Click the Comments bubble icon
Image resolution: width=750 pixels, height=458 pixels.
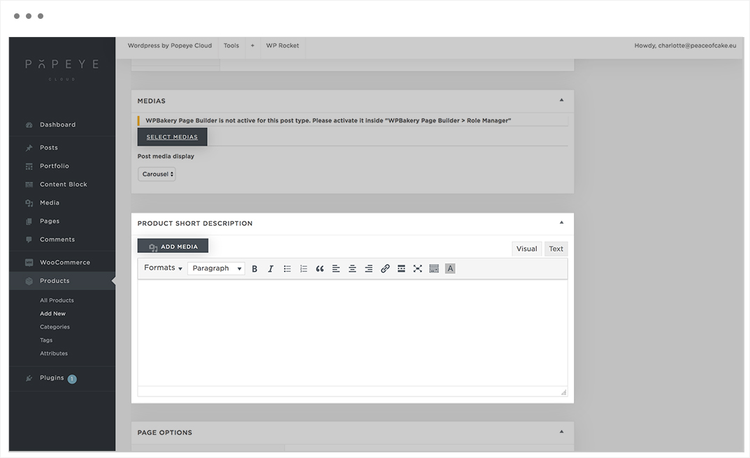(x=29, y=239)
